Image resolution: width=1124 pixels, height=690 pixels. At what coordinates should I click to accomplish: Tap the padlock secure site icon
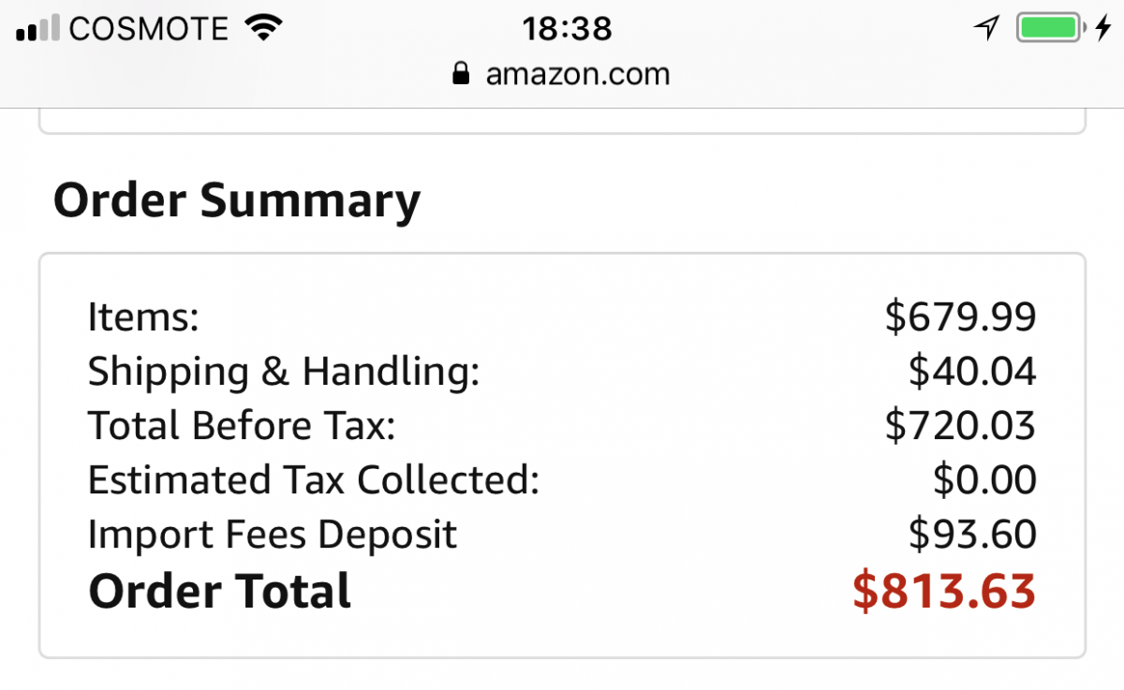pos(460,73)
